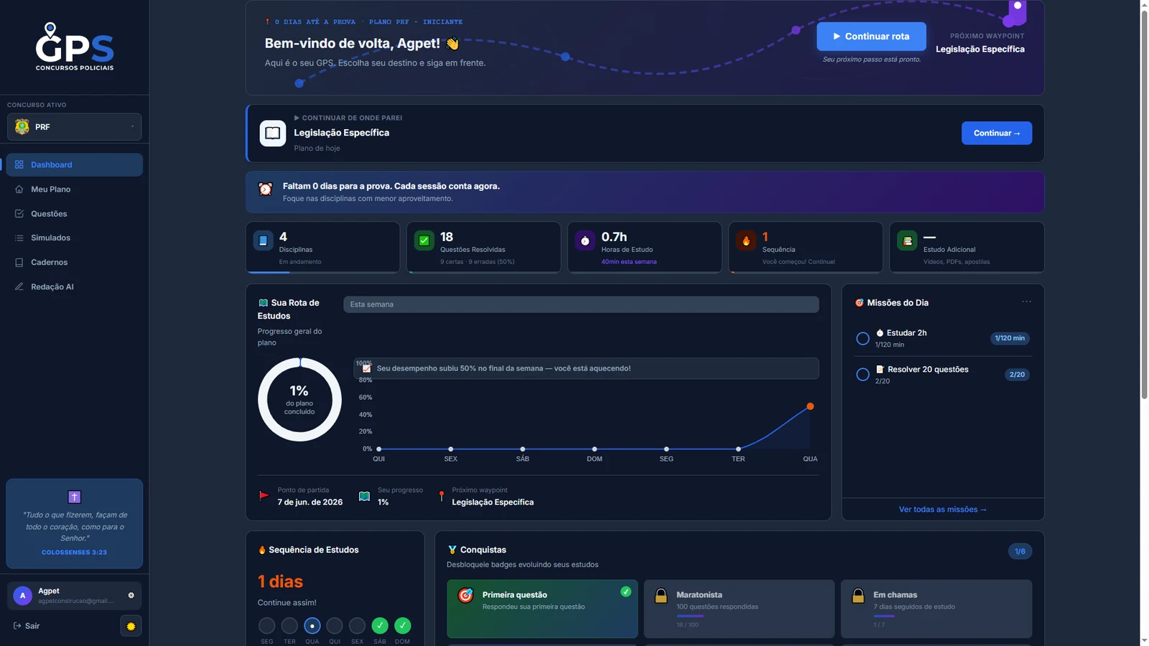Toggle the light/dark theme sun button
The image size is (1149, 646).
click(131, 626)
